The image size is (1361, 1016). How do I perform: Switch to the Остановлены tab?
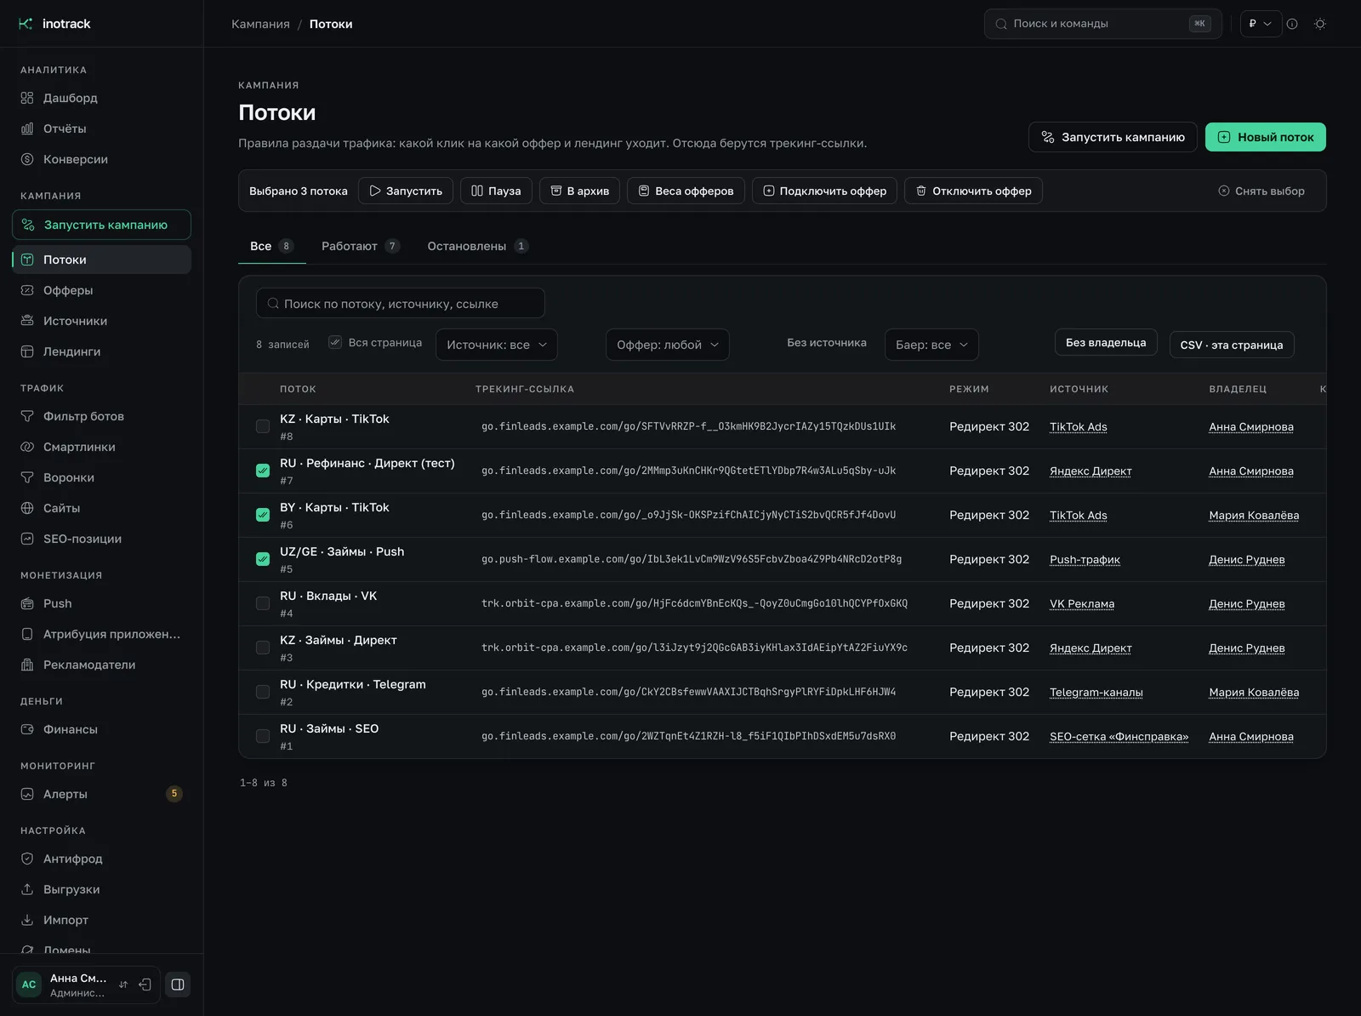click(x=477, y=246)
